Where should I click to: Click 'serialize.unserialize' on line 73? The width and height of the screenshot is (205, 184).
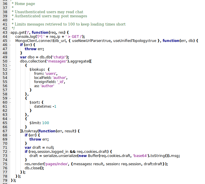click(x=60, y=156)
